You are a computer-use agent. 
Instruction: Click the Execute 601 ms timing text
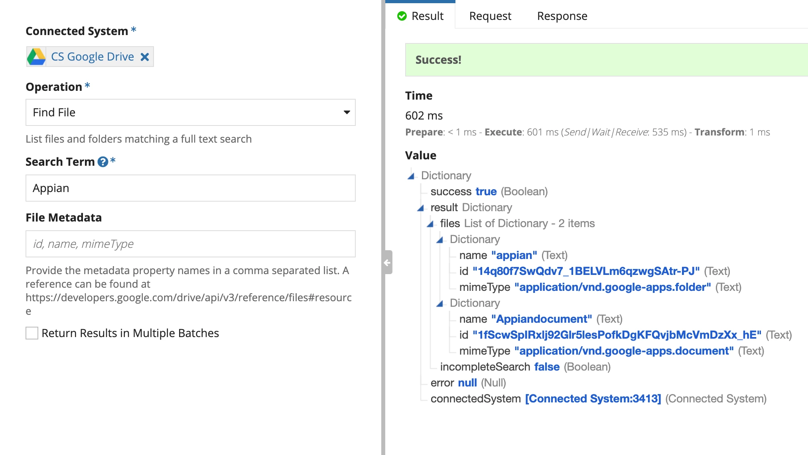coord(521,132)
